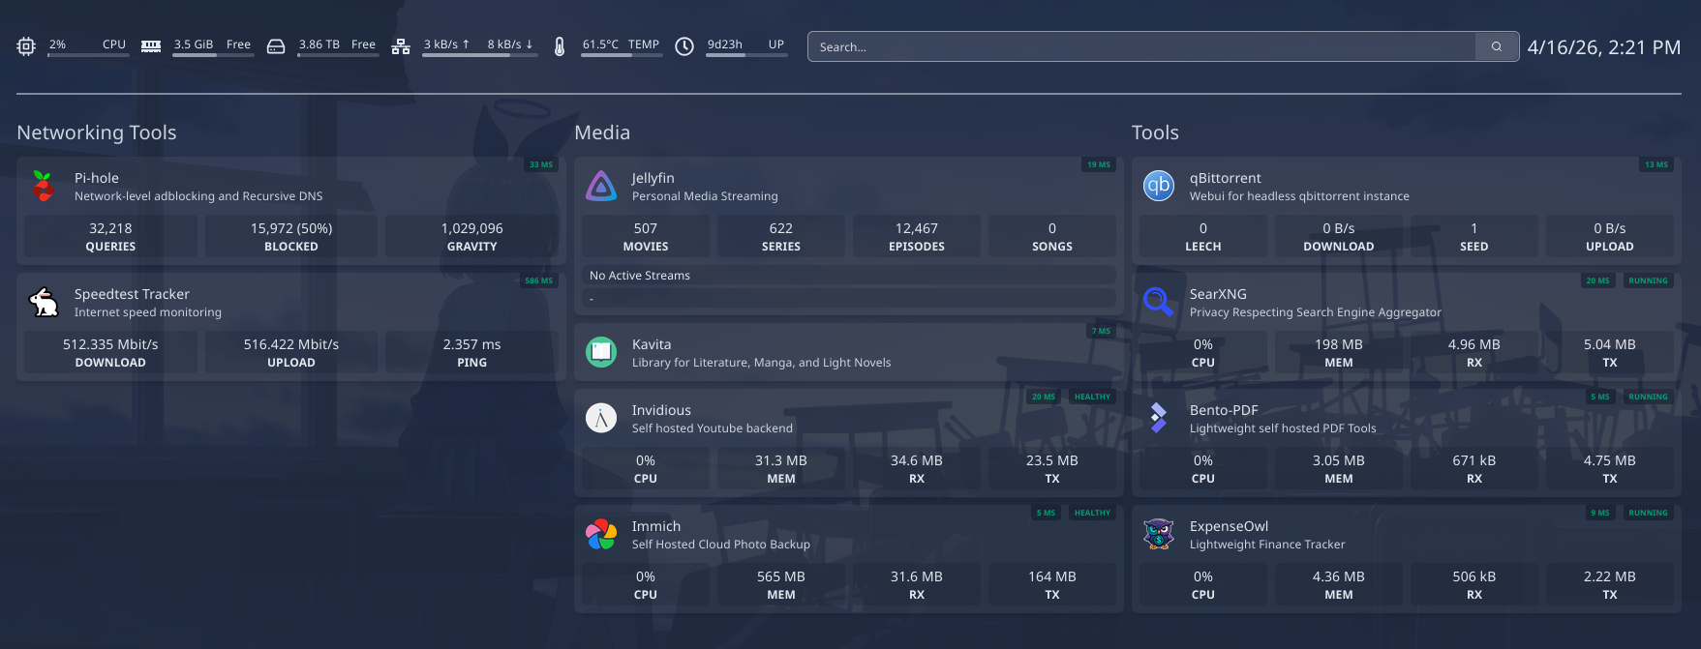The width and height of the screenshot is (1701, 649).
Task: Click Immich HEALTHY status badge
Action: [1092, 513]
